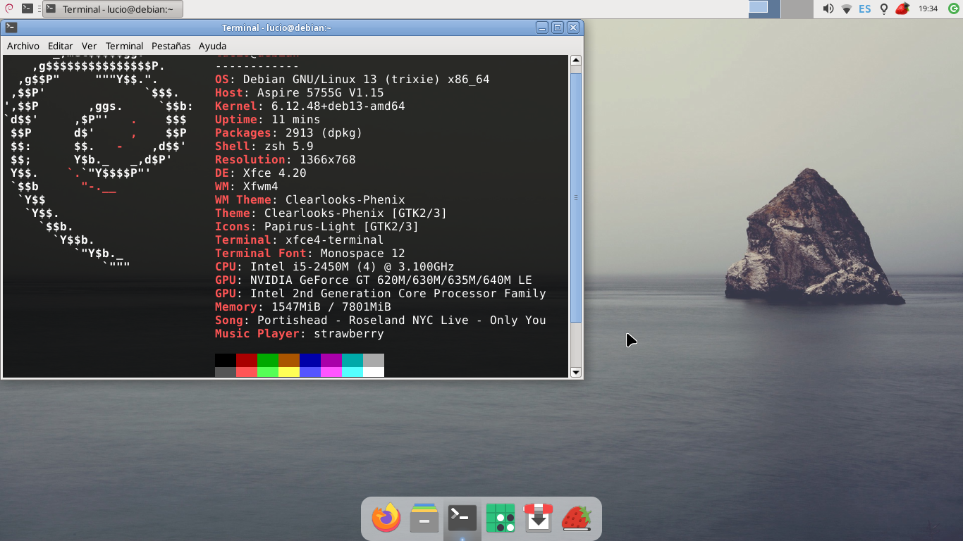Screen dimensions: 963x541
Task: Click the 'DE: Xfce 4.20' line
Action: (x=261, y=173)
